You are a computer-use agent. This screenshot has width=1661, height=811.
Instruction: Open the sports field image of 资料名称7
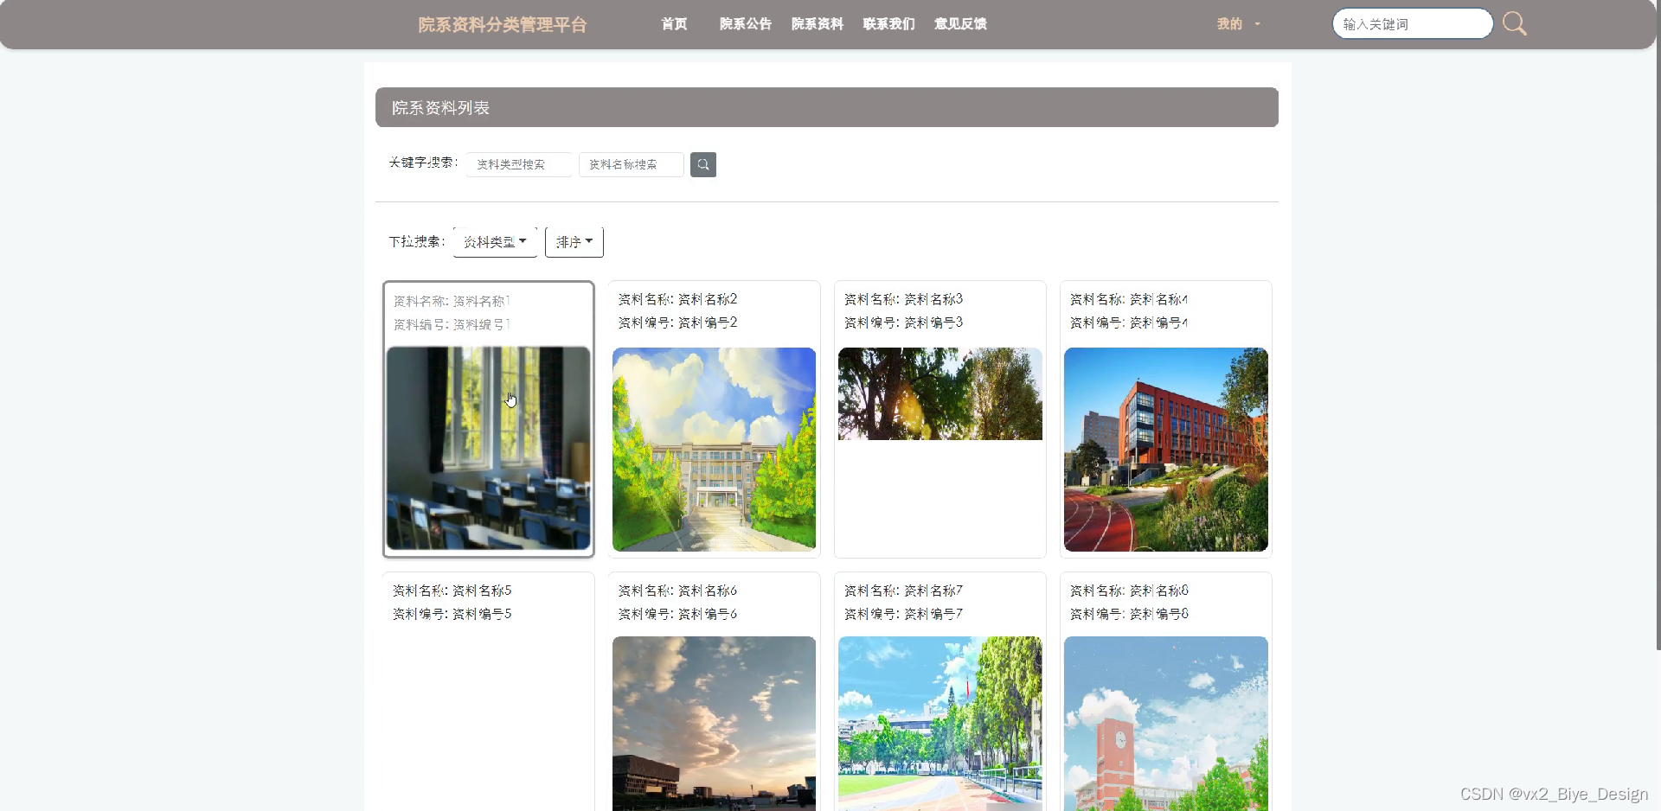click(x=940, y=724)
